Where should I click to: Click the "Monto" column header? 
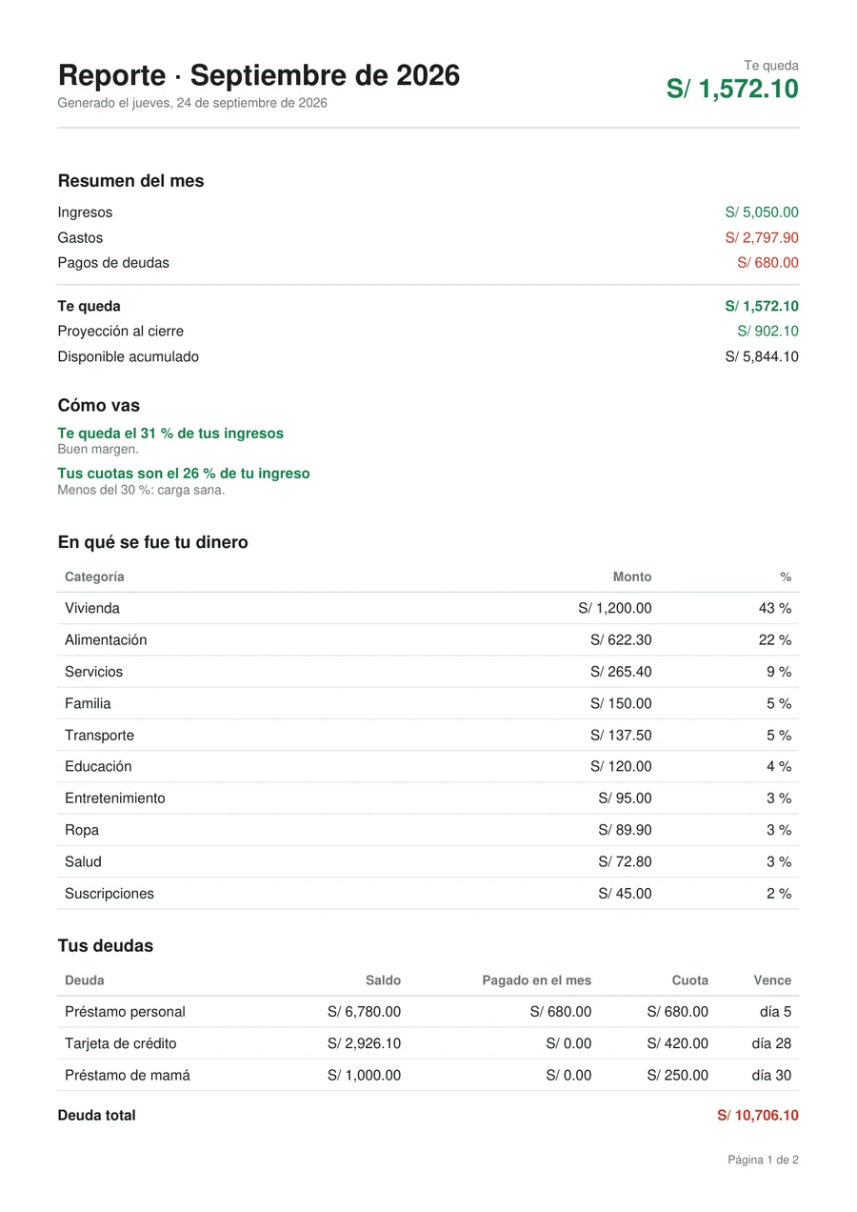pos(632,577)
